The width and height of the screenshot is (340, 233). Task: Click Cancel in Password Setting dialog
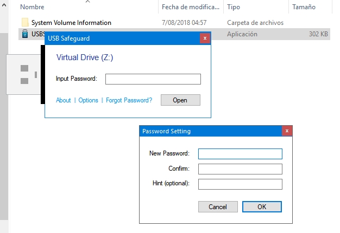tap(218, 207)
